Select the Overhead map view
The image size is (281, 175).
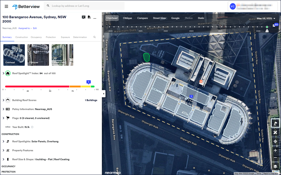[112, 18]
